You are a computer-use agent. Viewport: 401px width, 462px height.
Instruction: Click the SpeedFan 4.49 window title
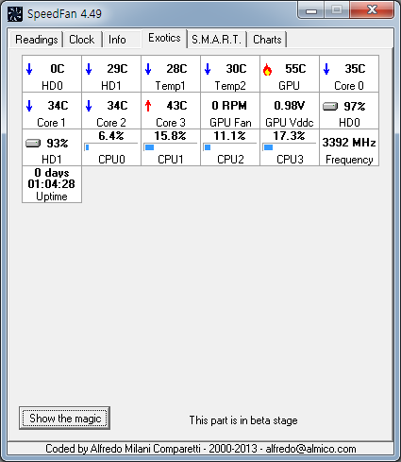[64, 14]
